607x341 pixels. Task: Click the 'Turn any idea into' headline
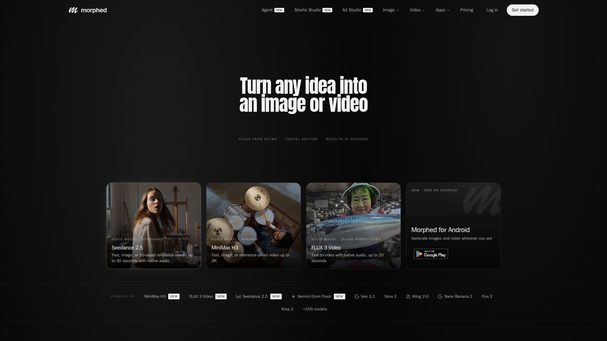303,86
